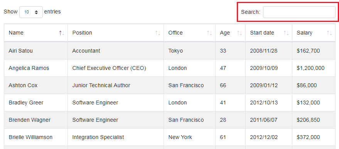The height and width of the screenshot is (149, 339).
Task: Click Office column sort arrows
Action: (x=209, y=33)
